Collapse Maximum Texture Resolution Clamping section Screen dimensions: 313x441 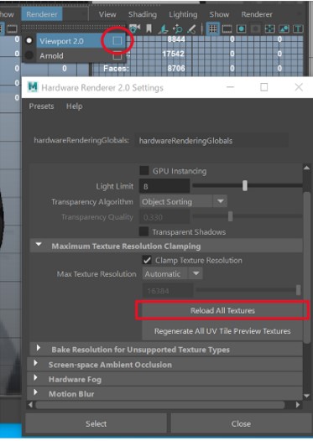pos(39,245)
